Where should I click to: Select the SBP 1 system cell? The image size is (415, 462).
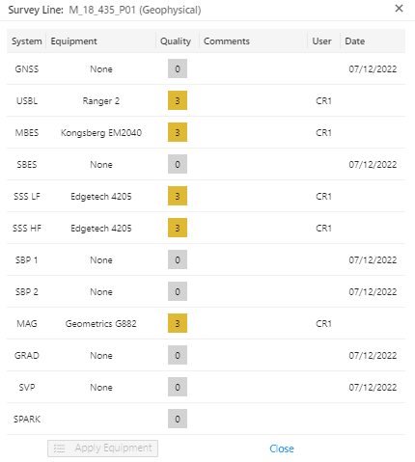click(x=27, y=259)
